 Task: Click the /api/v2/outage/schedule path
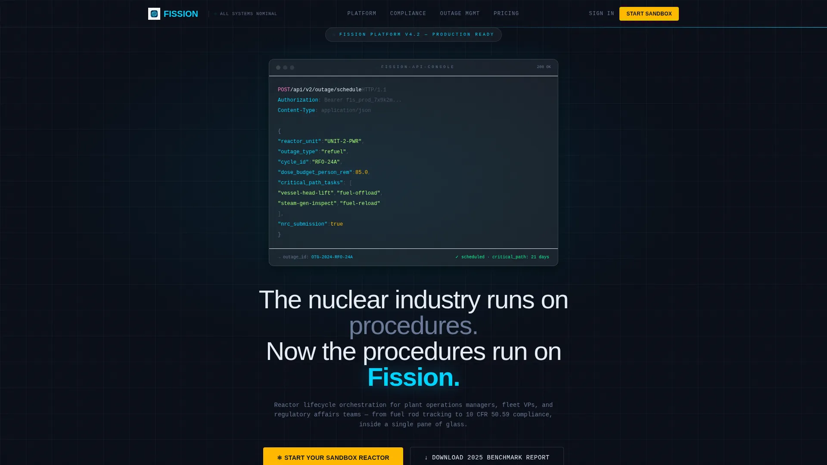pyautogui.click(x=326, y=90)
